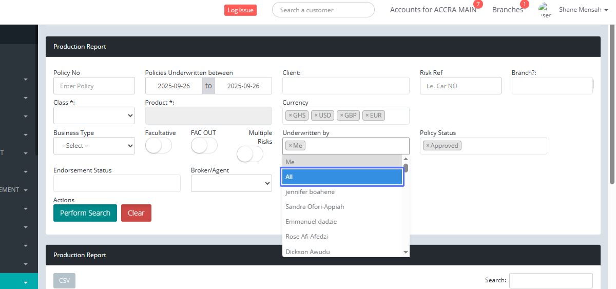Remove the GHS currency tag
The height and width of the screenshot is (289, 616).
pos(290,115)
